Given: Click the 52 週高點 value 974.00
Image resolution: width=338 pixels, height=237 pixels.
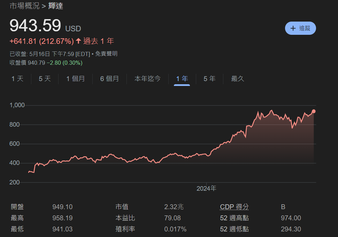Looking at the screenshot, I should click(291, 218).
